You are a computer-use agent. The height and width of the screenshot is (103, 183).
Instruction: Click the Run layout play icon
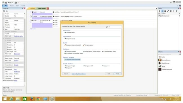[x=16, y=3]
